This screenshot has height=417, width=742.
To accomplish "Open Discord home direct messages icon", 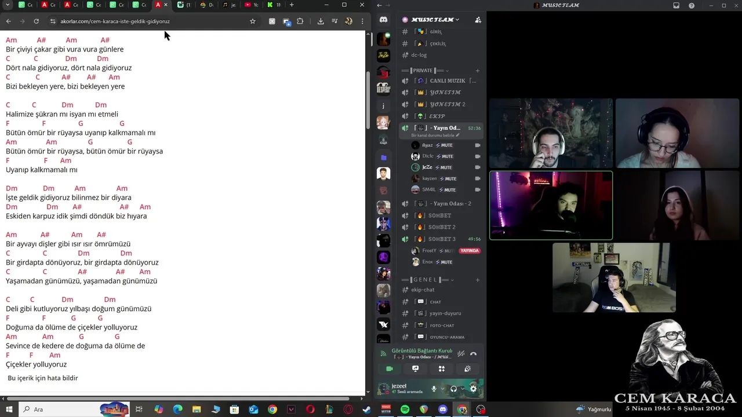I will (383, 20).
